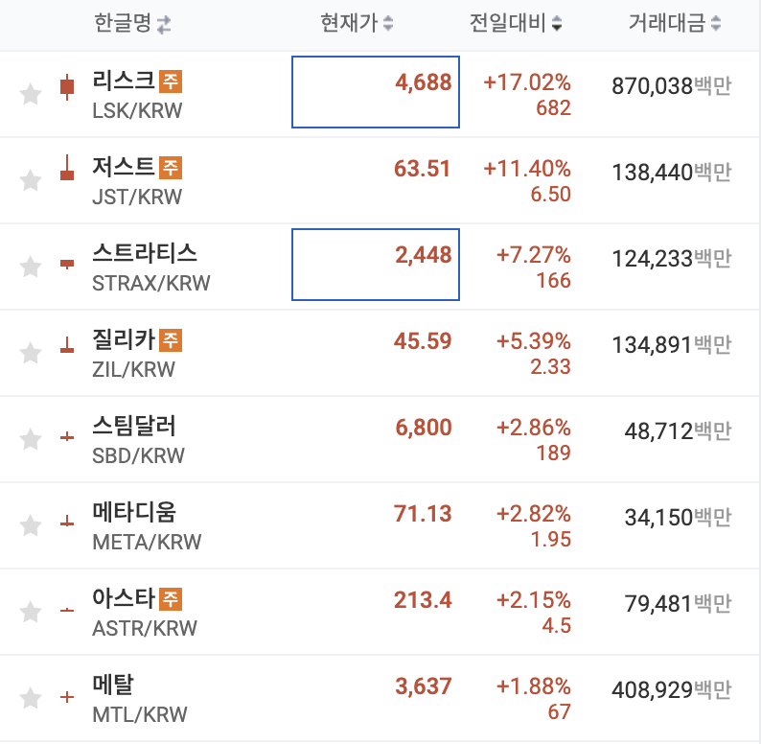
Task: Sort by 거래대금 column arrows
Action: [716, 23]
